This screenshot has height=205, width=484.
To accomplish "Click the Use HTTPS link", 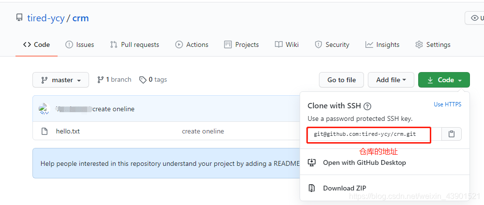I will [448, 104].
